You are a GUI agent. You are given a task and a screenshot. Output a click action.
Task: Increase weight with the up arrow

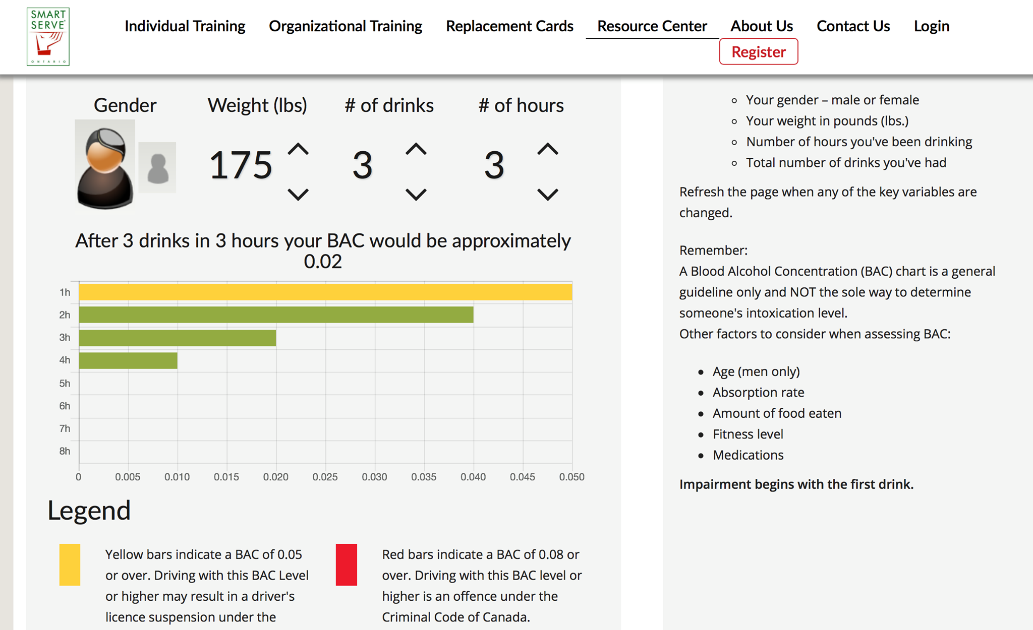(x=298, y=149)
